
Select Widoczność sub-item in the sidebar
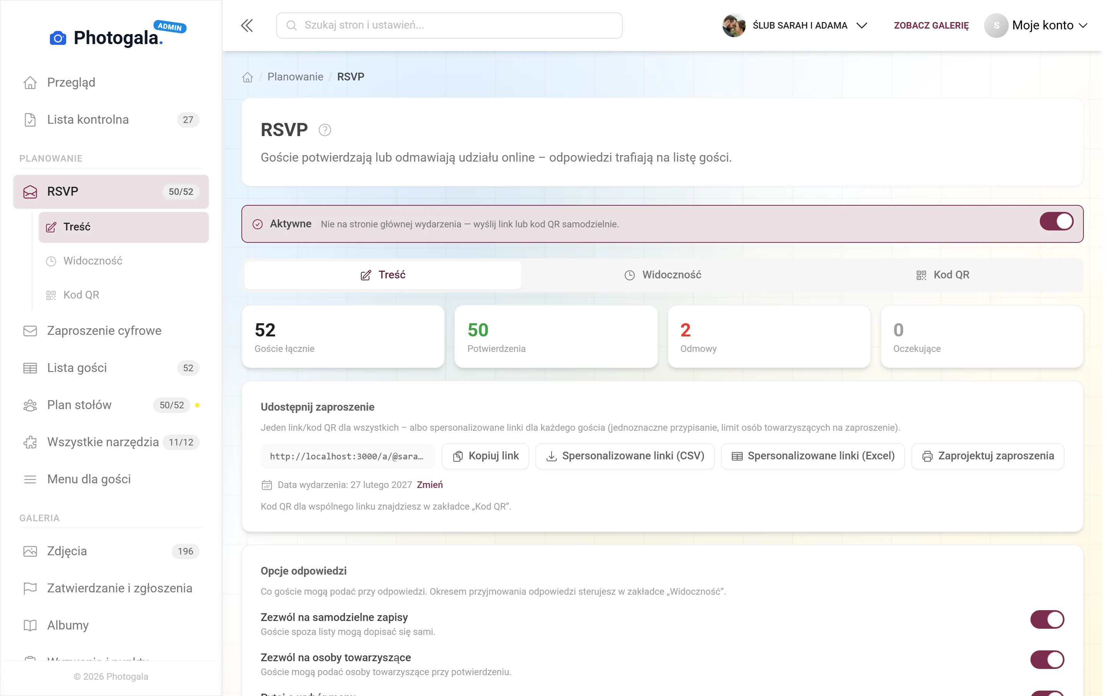pos(123,261)
